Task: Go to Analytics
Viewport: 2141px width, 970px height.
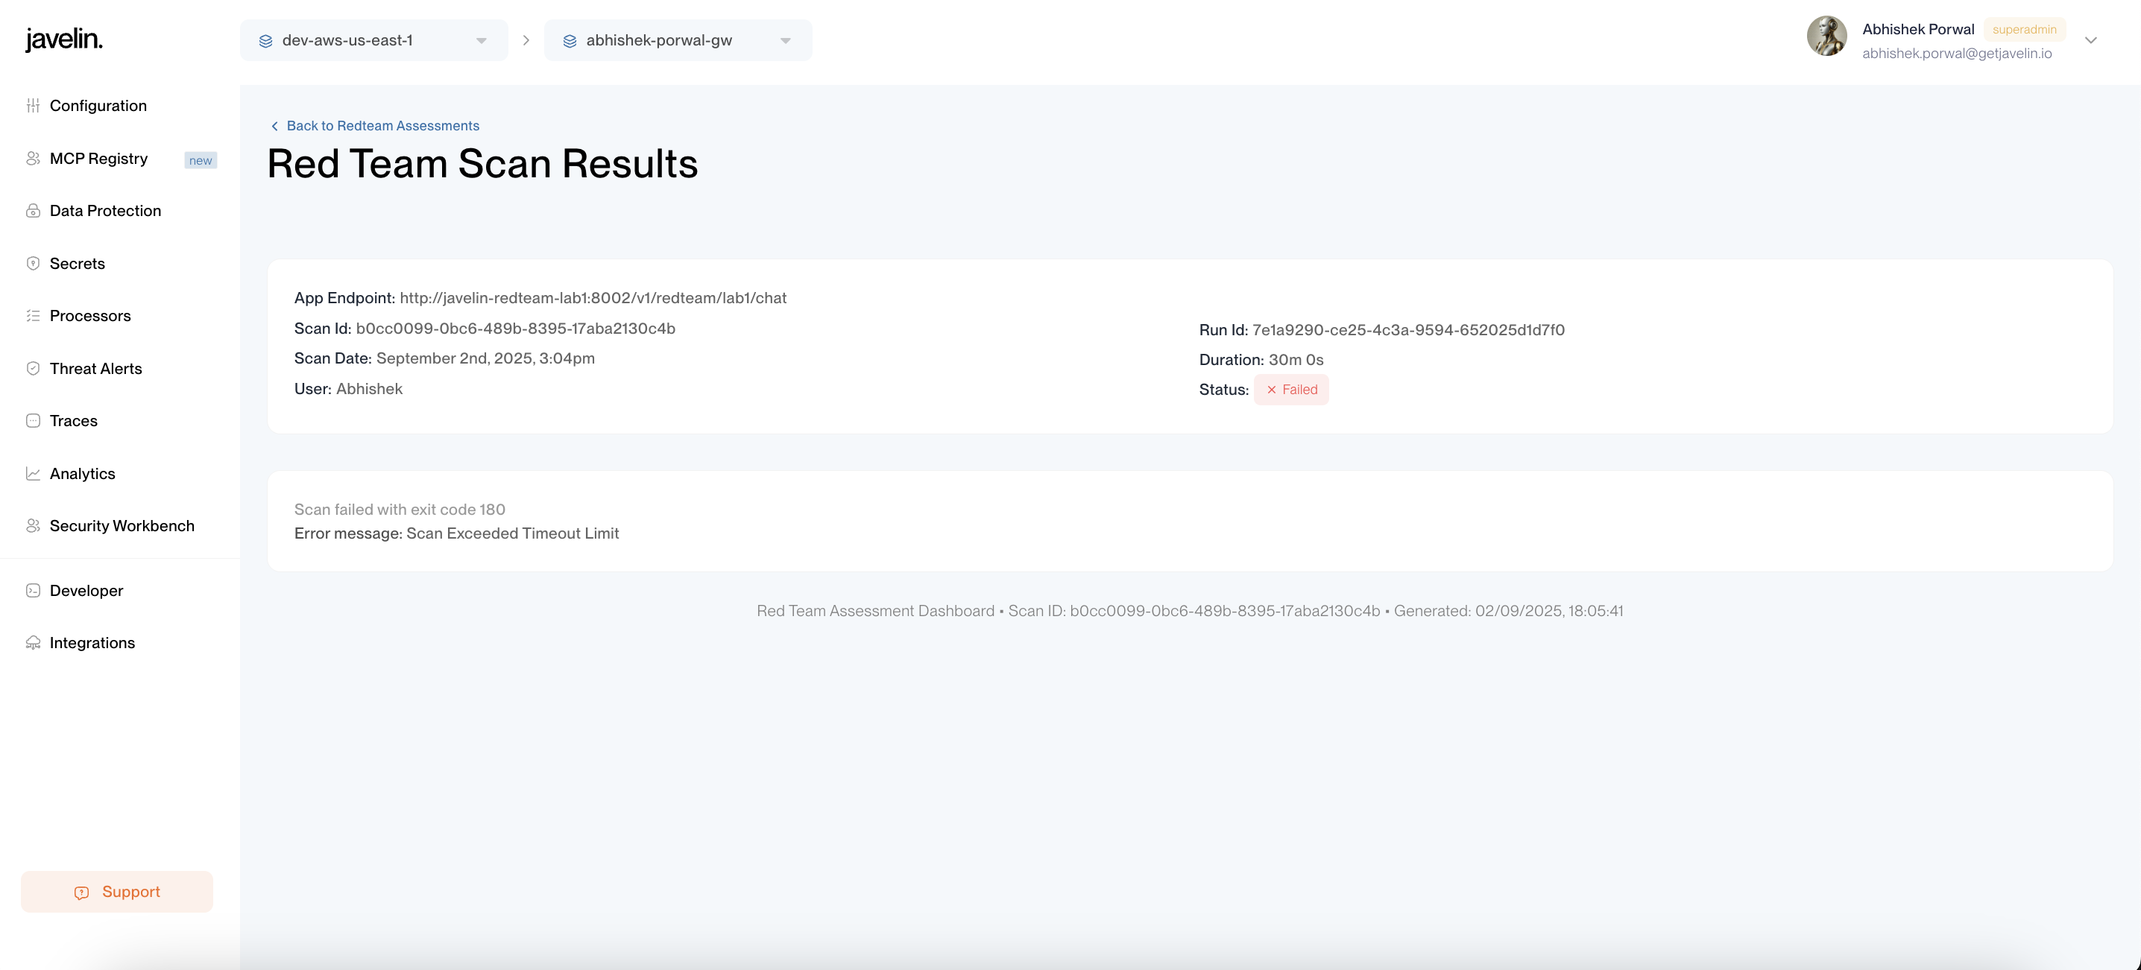Action: (x=82, y=473)
